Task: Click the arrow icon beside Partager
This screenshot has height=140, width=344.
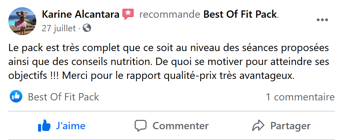Action: [x=258, y=125]
